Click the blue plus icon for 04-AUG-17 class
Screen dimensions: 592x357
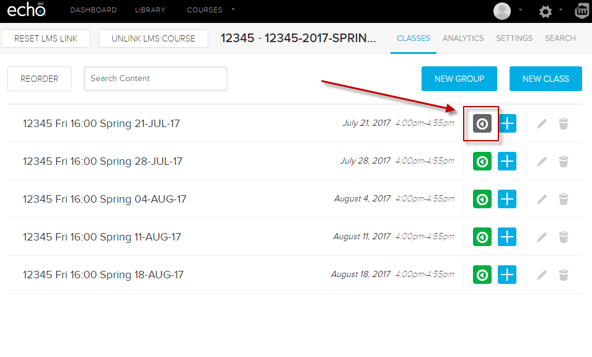(x=507, y=199)
